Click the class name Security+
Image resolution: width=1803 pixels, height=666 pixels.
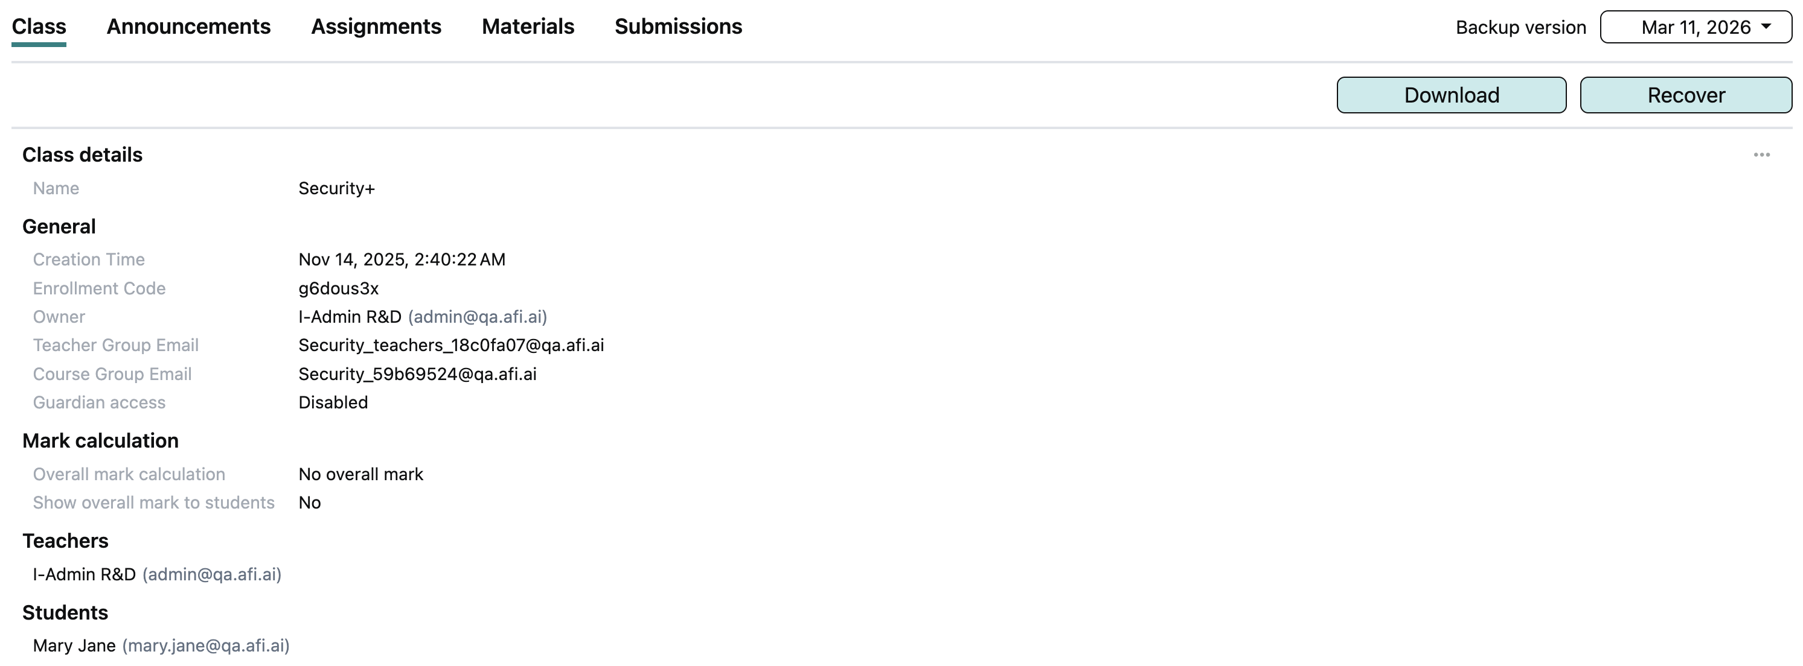337,188
